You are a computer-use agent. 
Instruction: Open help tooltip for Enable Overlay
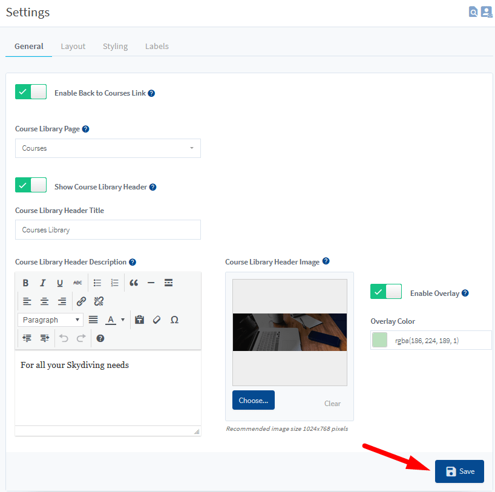pos(465,293)
